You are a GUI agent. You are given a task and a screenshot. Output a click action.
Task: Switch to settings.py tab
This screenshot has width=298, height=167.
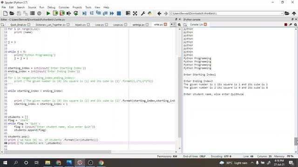pos(138,25)
